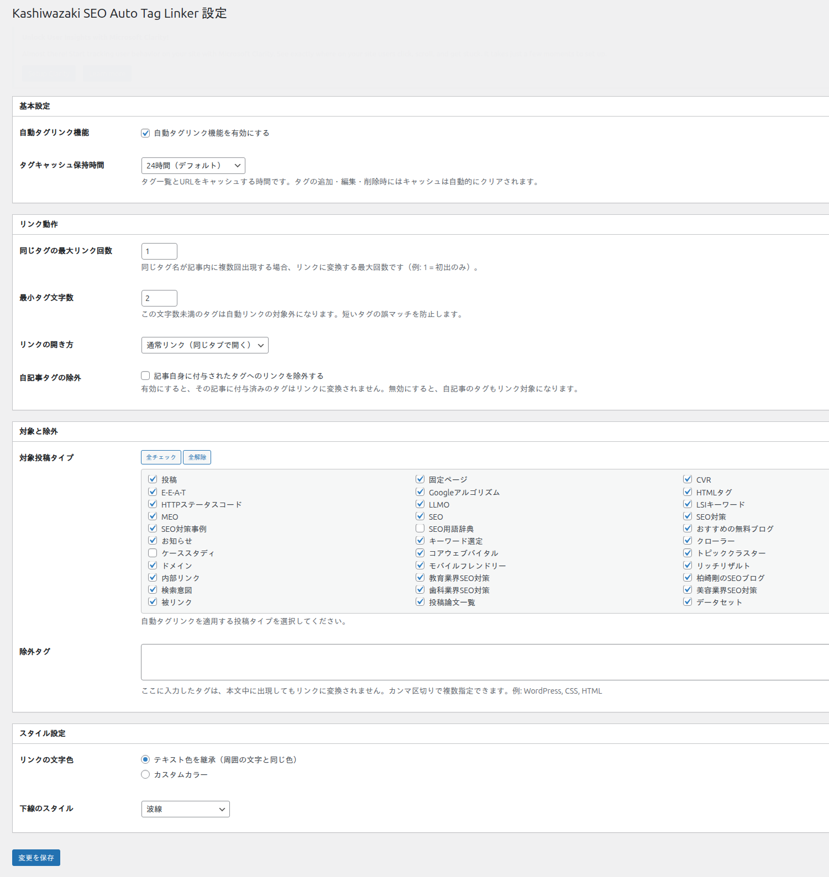829x877 pixels.
Task: Open the underline style dropdown
Action: point(185,809)
